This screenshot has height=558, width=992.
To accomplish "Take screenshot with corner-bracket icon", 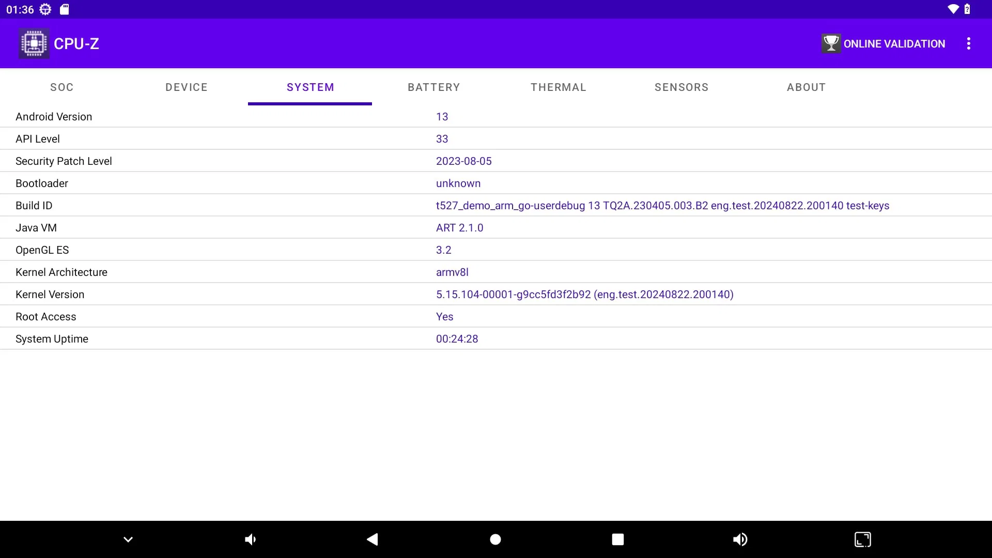I will (x=862, y=539).
